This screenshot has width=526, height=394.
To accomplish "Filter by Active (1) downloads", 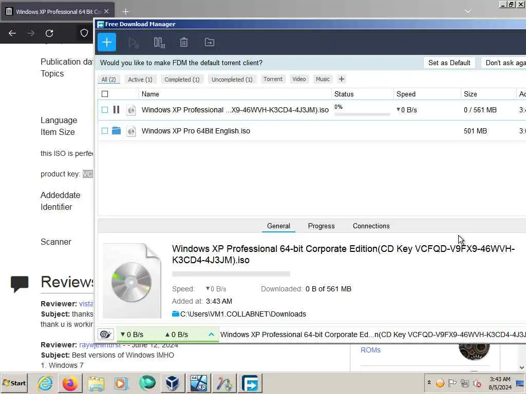I will click(x=140, y=80).
